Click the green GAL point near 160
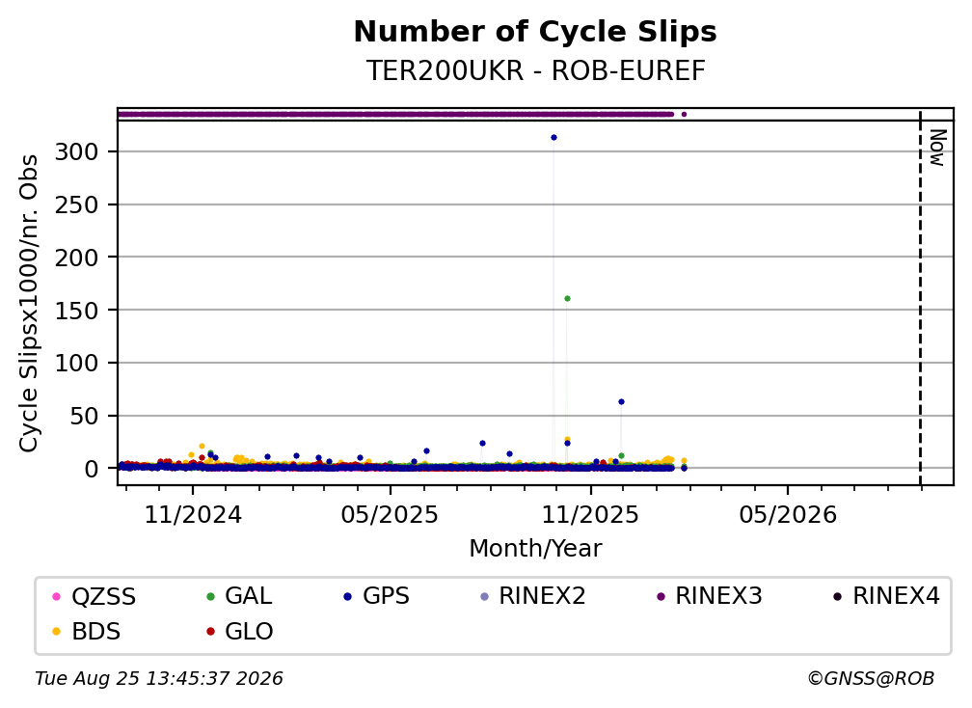The image size is (972, 708). coord(567,299)
